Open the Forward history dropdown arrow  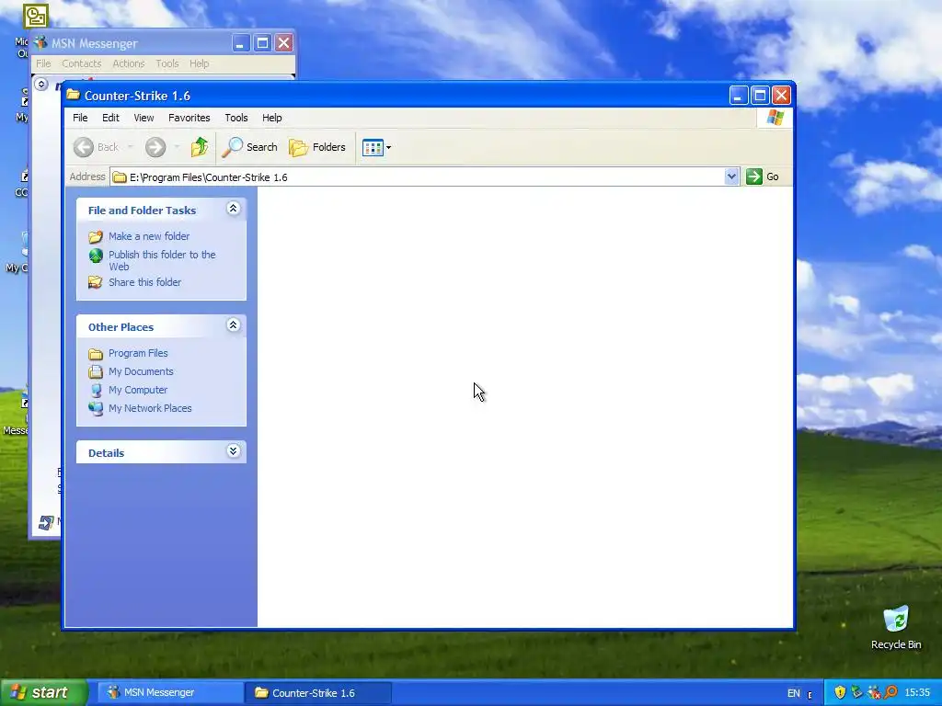177,147
